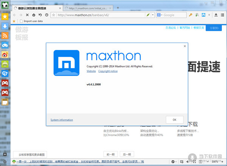Open the soccer ball avatar at sidebar top
Viewport: 227px width, 166px height.
pos(5,5)
